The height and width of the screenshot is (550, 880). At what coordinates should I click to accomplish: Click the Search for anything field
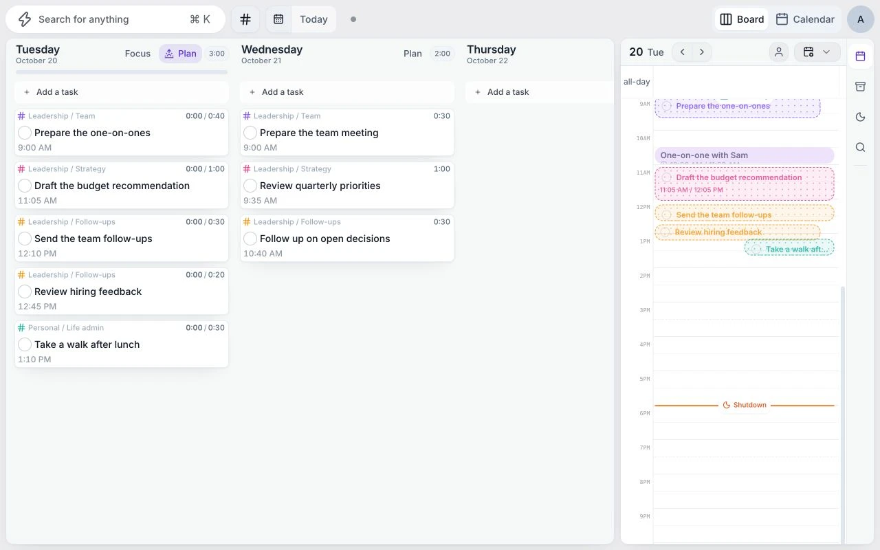115,19
